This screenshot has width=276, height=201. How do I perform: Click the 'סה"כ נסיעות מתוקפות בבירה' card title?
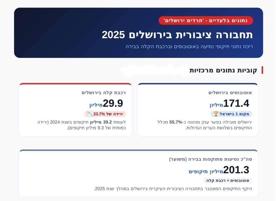(x=211, y=159)
